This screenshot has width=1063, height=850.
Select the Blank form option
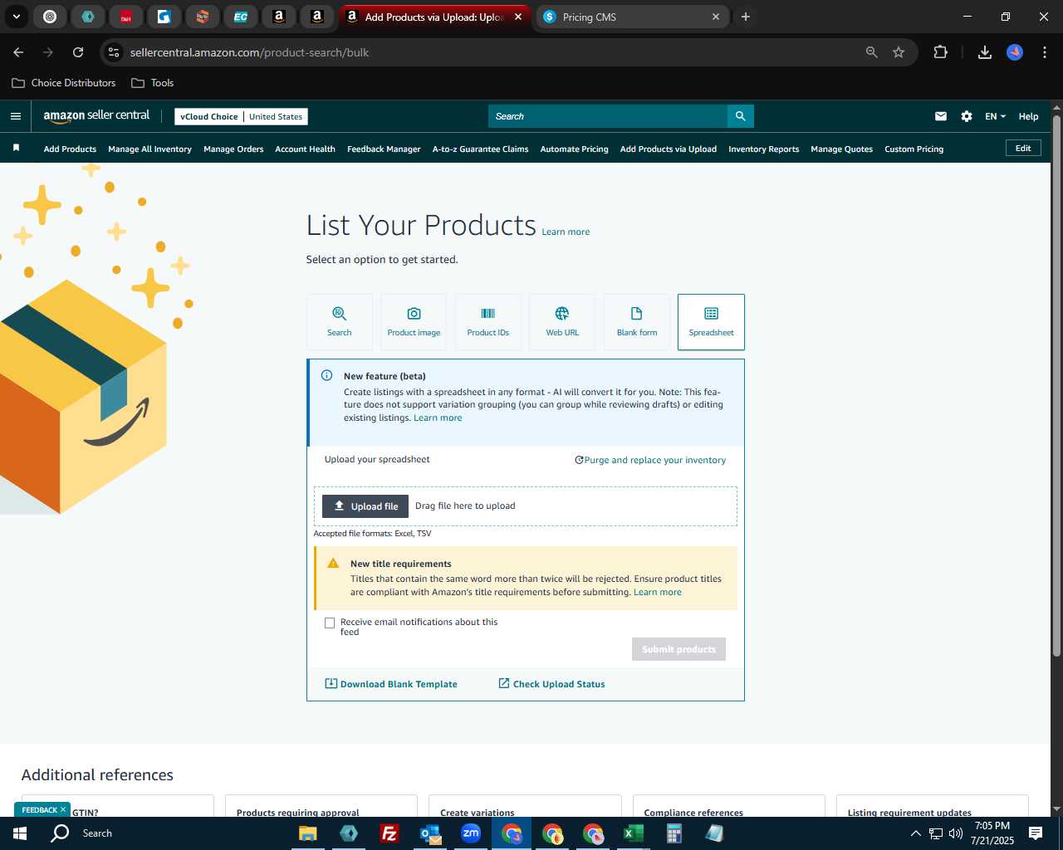[637, 322]
